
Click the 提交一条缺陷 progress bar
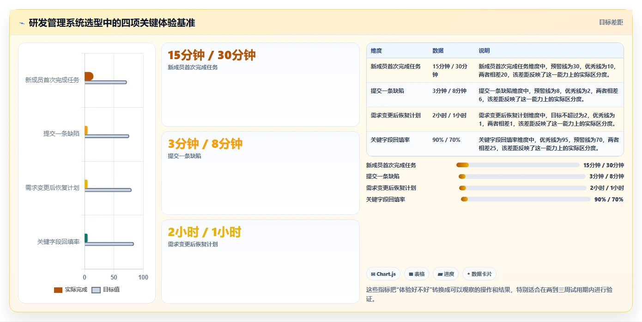pyautogui.click(x=522, y=176)
